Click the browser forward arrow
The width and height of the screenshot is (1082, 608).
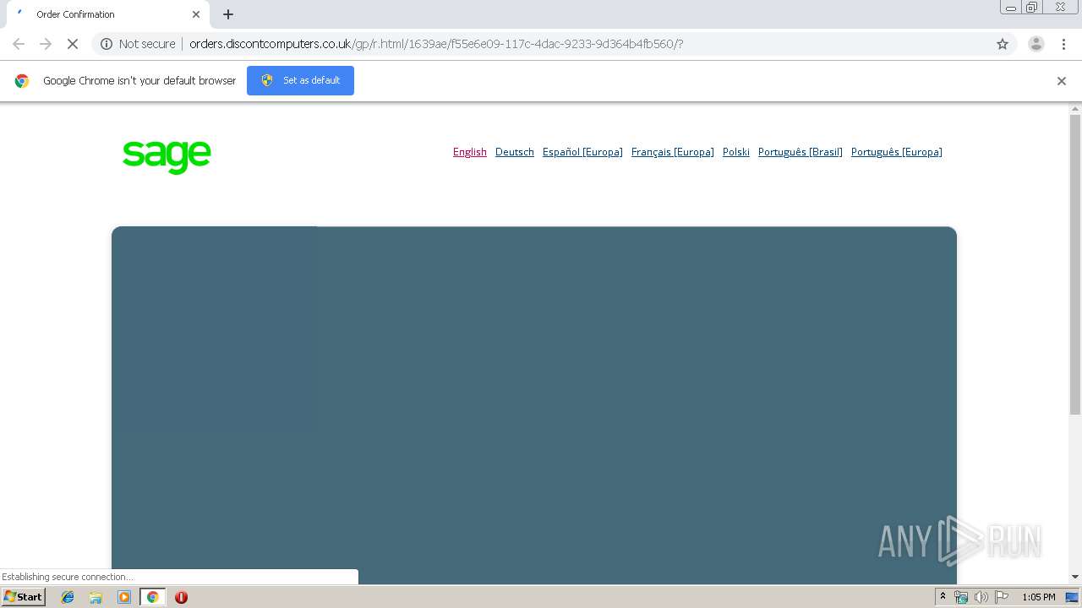pos(46,44)
